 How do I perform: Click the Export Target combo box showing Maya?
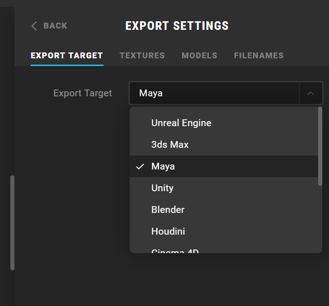(x=226, y=93)
